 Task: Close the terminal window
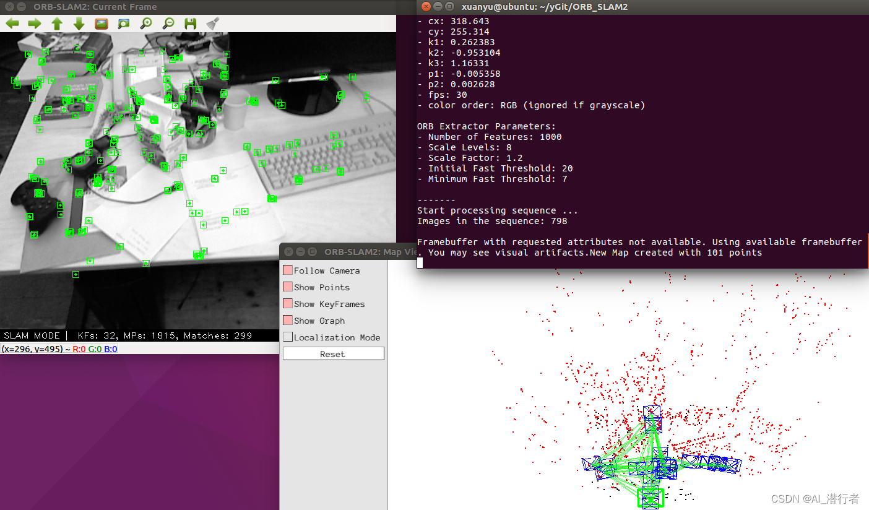(425, 6)
